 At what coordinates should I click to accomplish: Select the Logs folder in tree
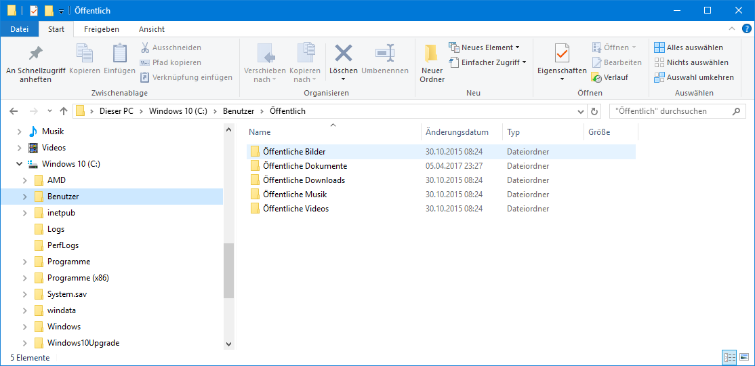point(49,229)
